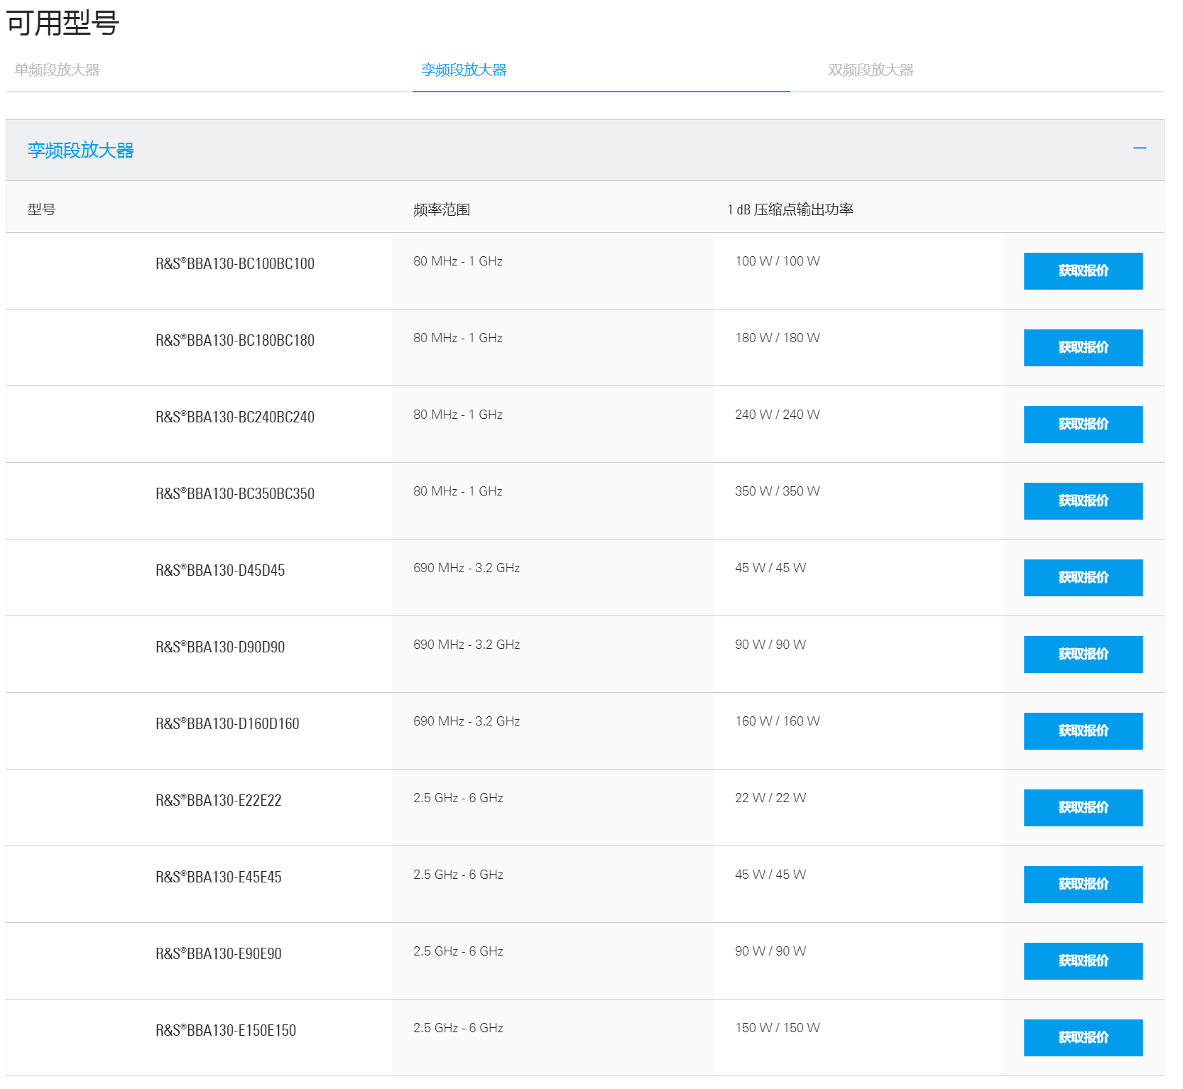The width and height of the screenshot is (1183, 1089).
Task: Click 获取报价 in the BBA130-D90D90 row
Action: click(1083, 655)
